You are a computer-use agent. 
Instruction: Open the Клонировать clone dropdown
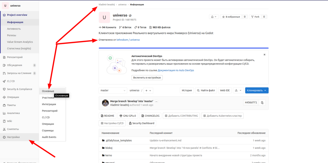257,90
